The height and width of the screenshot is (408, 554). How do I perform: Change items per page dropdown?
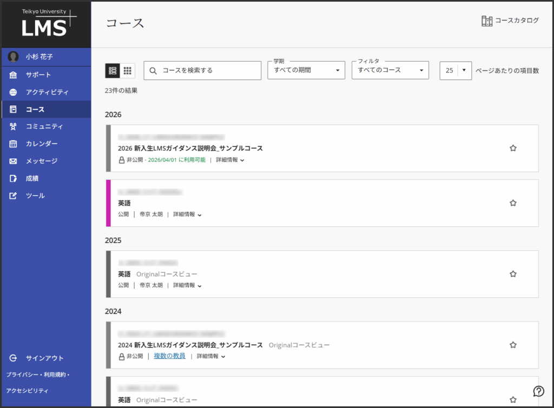pyautogui.click(x=456, y=70)
